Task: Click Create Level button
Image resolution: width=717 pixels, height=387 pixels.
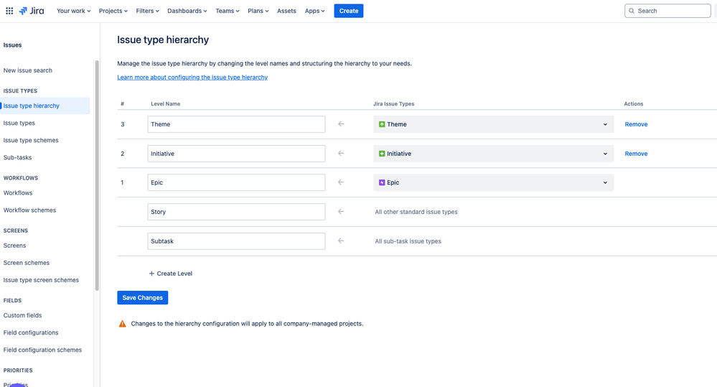Action: click(x=171, y=274)
